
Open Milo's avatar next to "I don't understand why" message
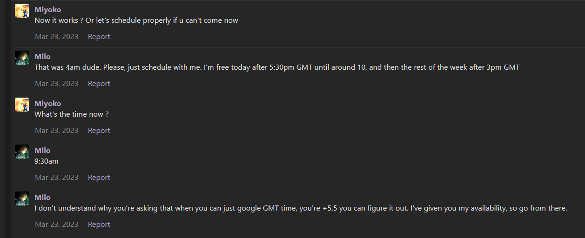tap(22, 198)
